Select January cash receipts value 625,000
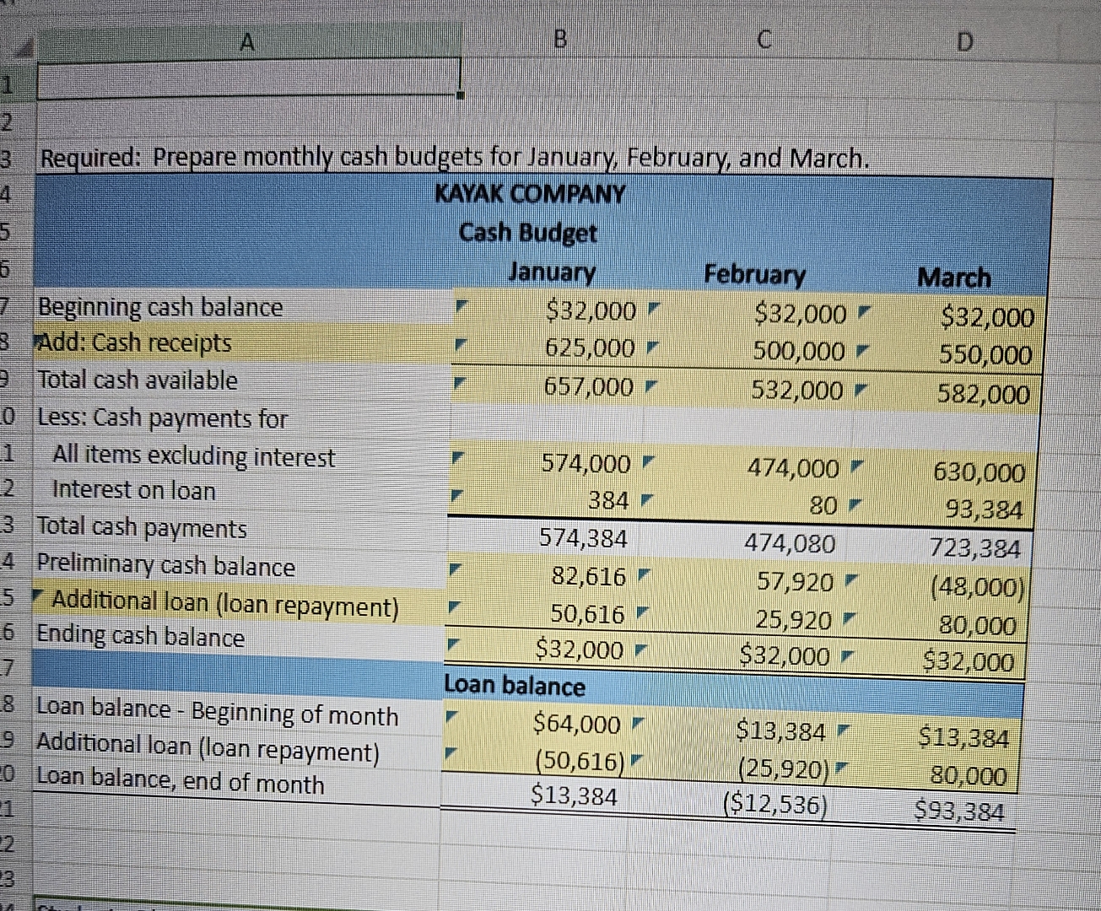Image resolution: width=1101 pixels, height=911 pixels. coord(590,348)
